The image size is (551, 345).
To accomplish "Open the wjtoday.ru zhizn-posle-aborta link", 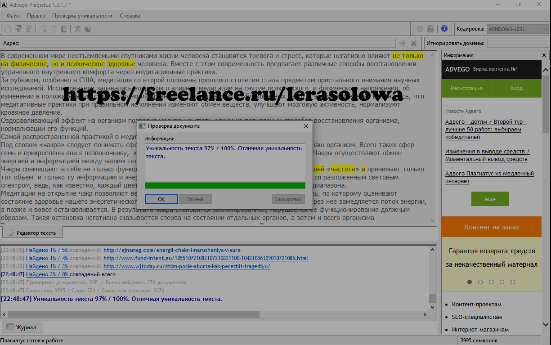I will [x=187, y=266].
